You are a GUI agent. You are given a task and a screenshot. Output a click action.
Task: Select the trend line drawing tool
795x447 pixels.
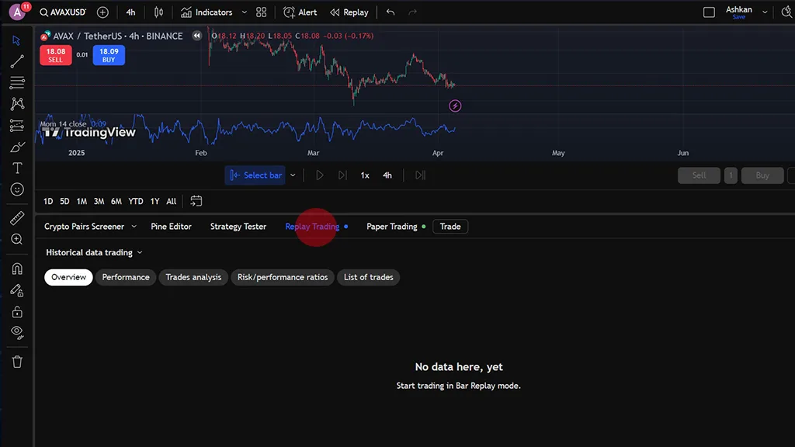17,62
